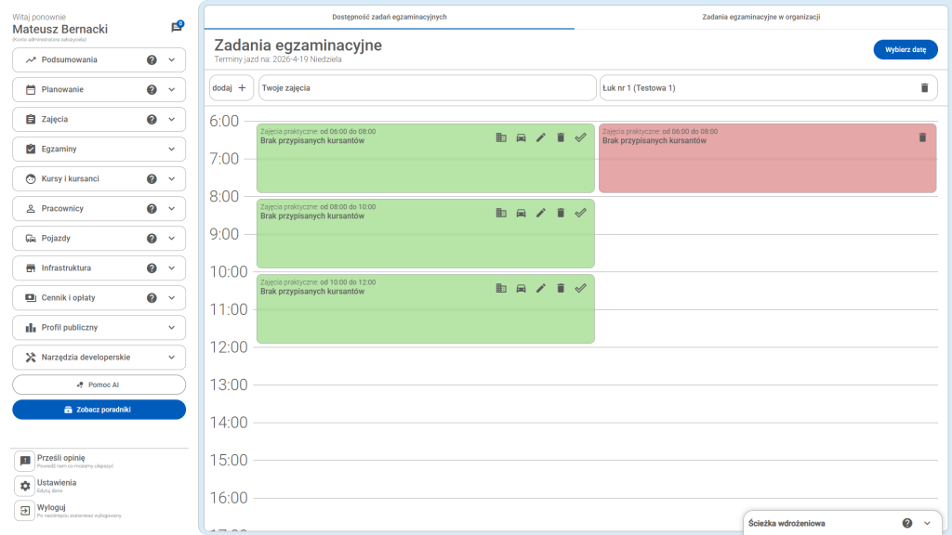Remove the Łuk nr 1 (Testowa 1) column using its trash icon
Image resolution: width=952 pixels, height=535 pixels.
[924, 87]
